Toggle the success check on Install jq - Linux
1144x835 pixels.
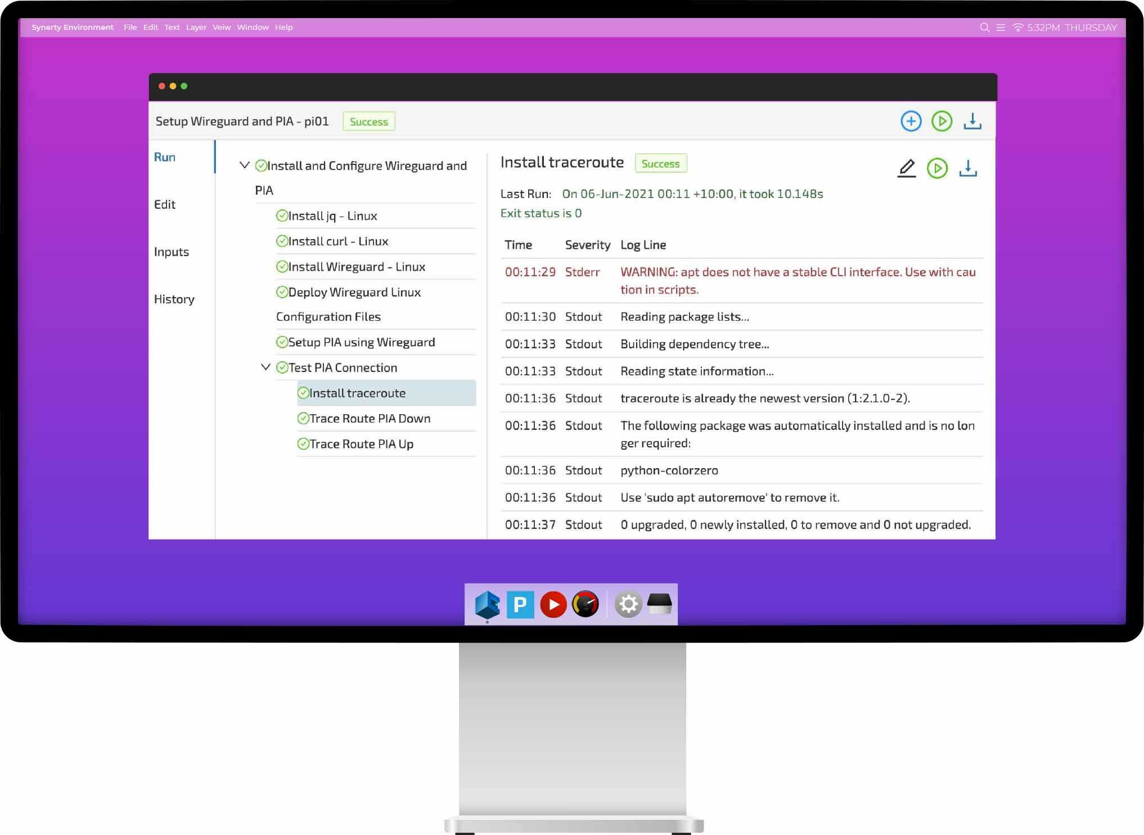tap(283, 216)
